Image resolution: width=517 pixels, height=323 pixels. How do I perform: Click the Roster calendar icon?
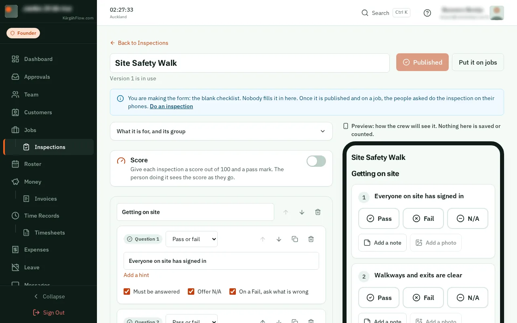(15, 164)
